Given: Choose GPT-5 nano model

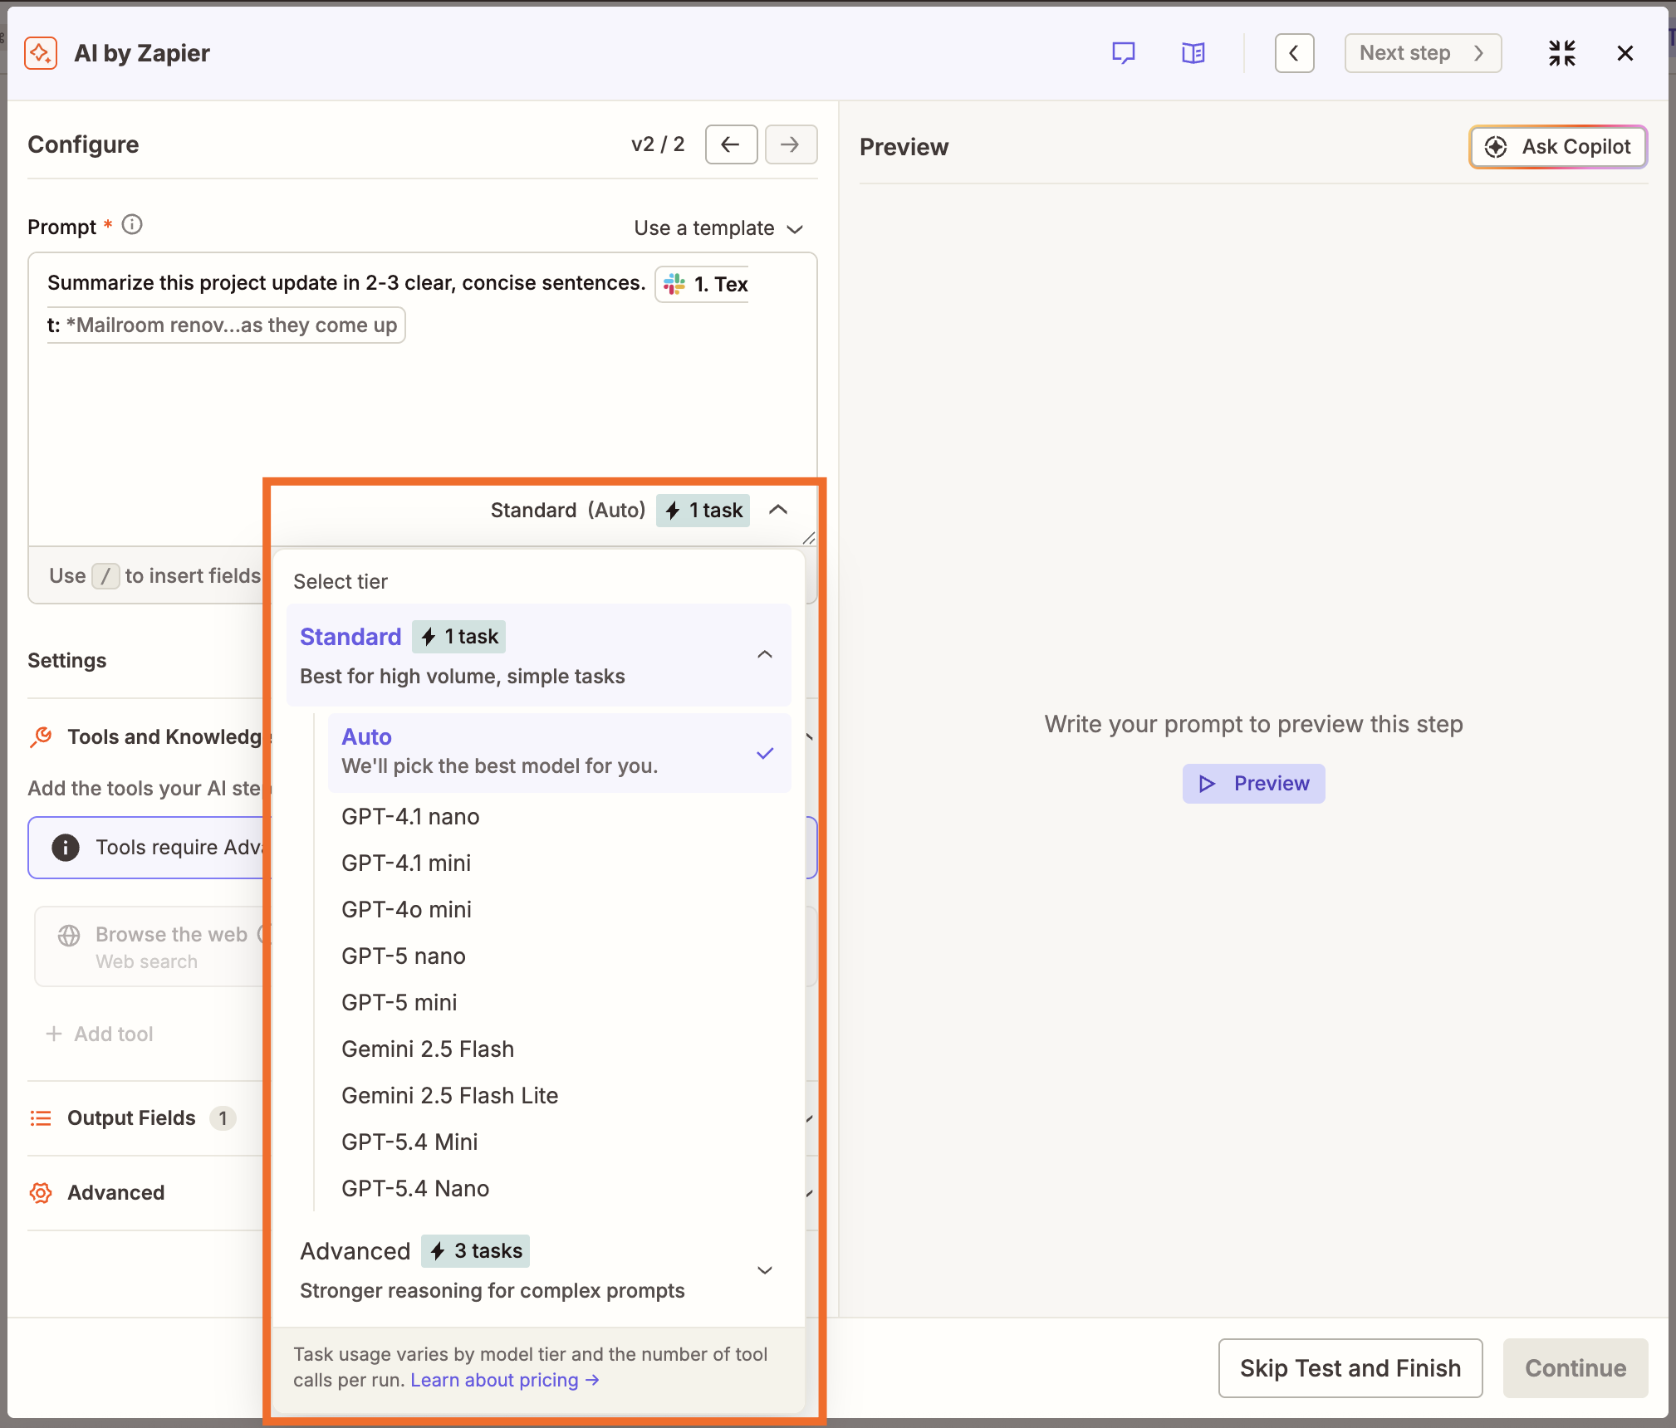Looking at the screenshot, I should pyautogui.click(x=403, y=956).
